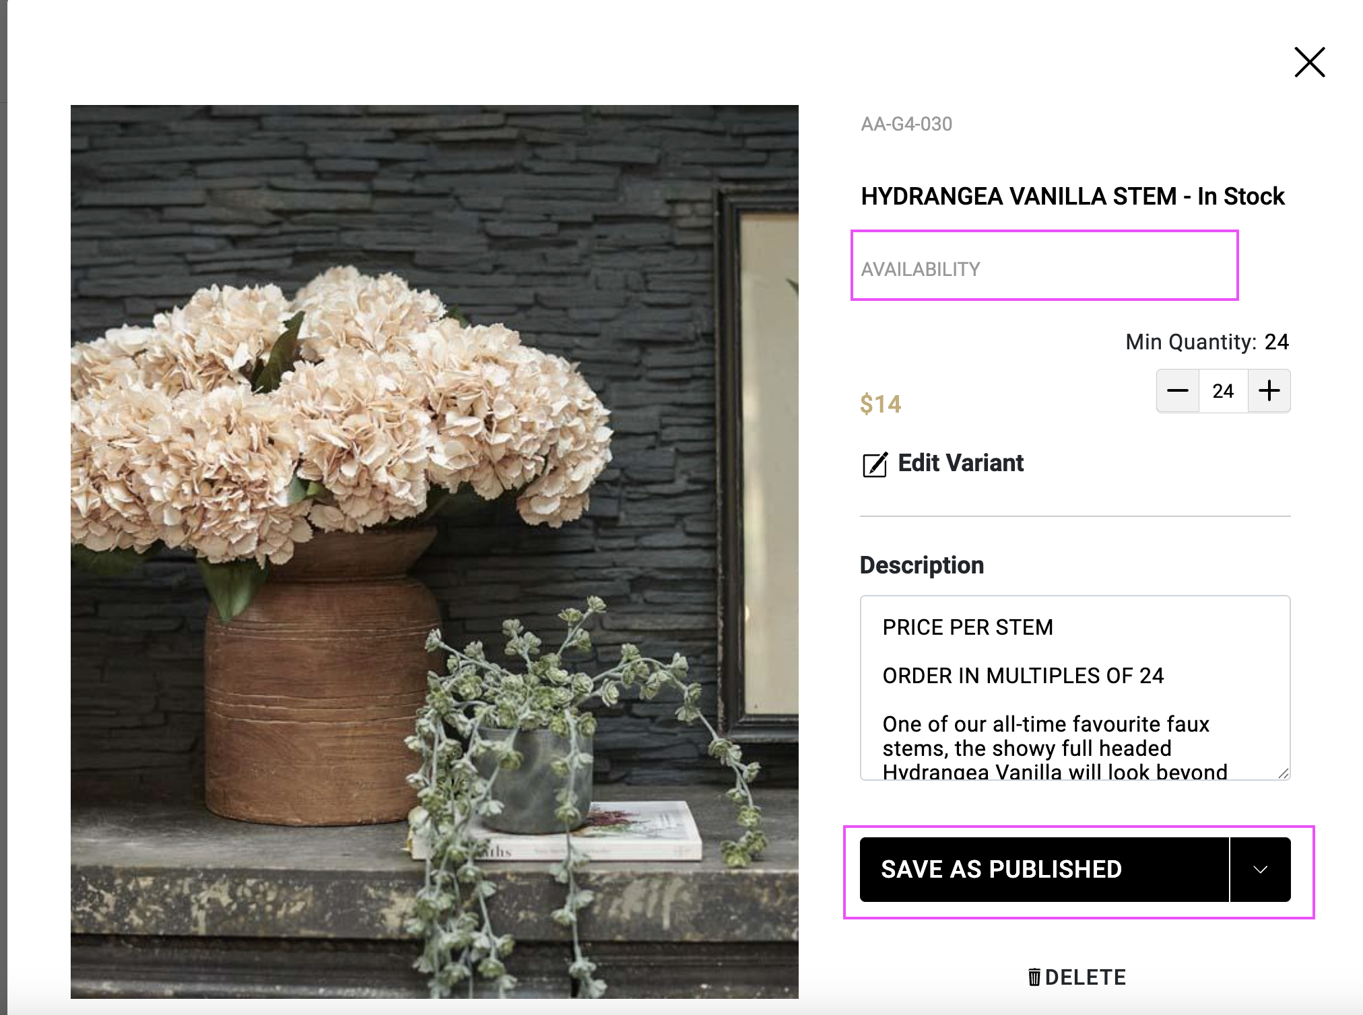This screenshot has height=1015, width=1363.
Task: Click the hydrangea product image
Action: (434, 551)
